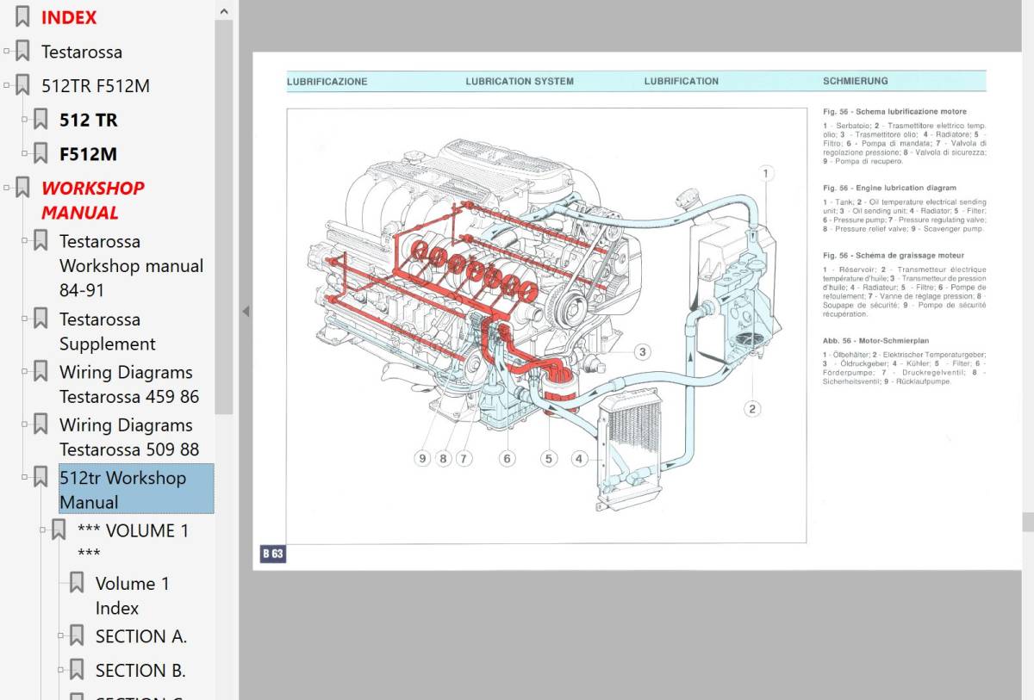The width and height of the screenshot is (1034, 700).
Task: Select the WORKSHOP MANUAL bookmark icon
Action: pos(22,188)
